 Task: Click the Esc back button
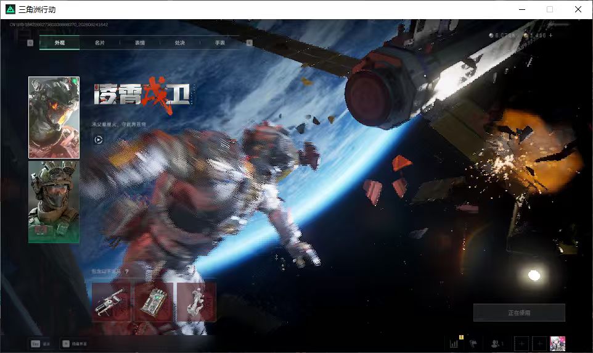pos(41,344)
